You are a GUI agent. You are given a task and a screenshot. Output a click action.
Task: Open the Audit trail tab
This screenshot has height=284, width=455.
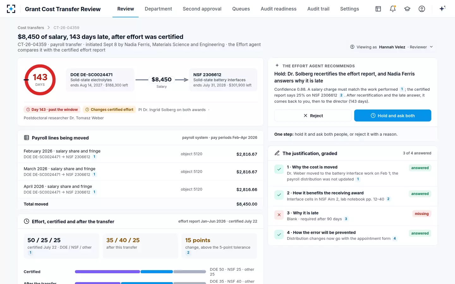coord(318,9)
